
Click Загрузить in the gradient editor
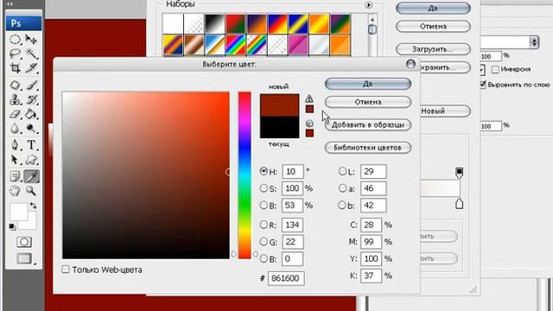coord(433,49)
